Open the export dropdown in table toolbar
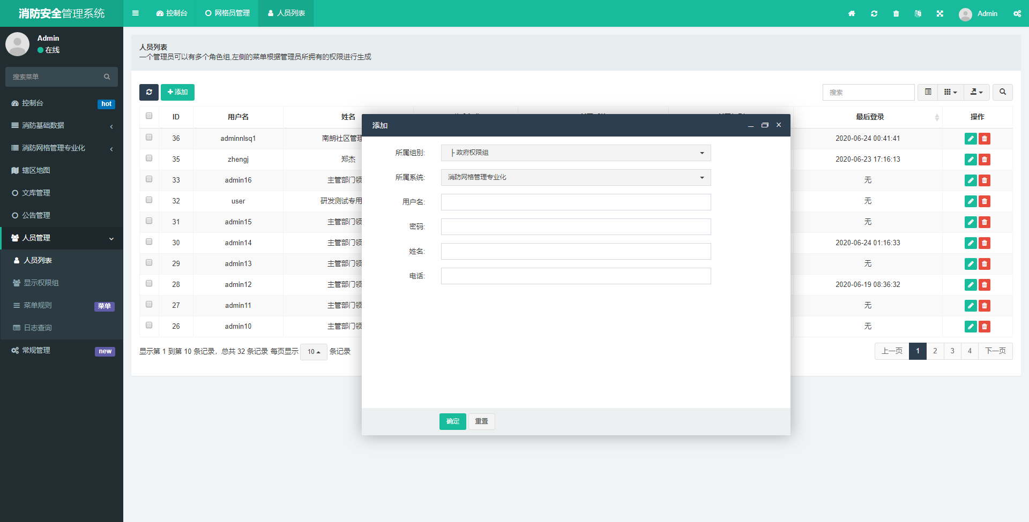Image resolution: width=1029 pixels, height=522 pixels. (x=976, y=92)
